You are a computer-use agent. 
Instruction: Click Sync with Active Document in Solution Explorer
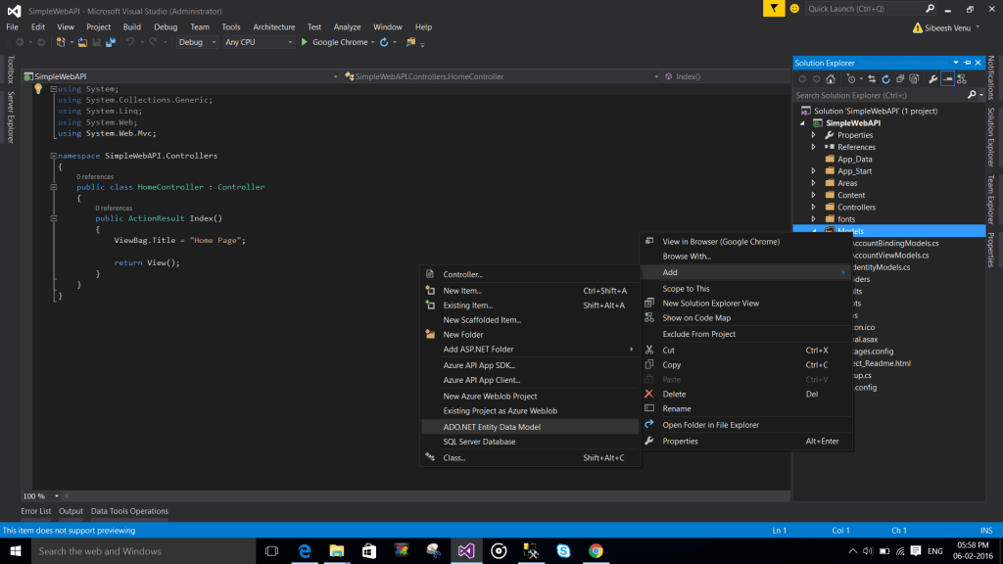(x=873, y=78)
